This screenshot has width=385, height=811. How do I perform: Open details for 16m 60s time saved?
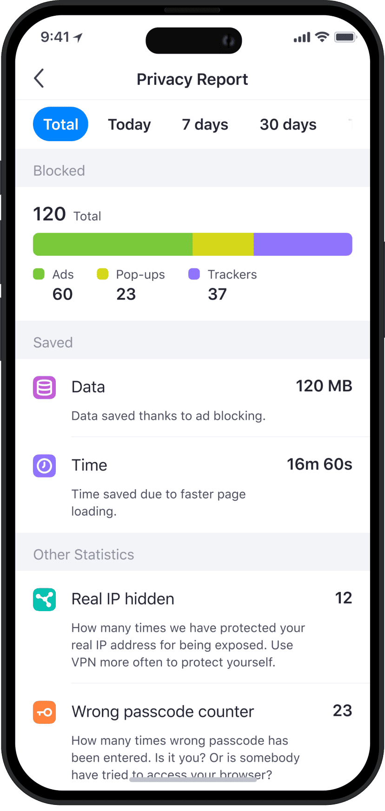[x=319, y=464]
